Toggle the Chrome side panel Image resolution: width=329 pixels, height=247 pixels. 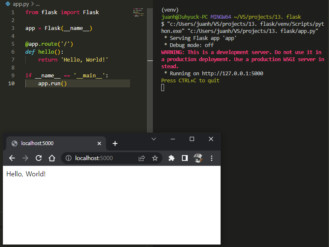click(x=184, y=158)
